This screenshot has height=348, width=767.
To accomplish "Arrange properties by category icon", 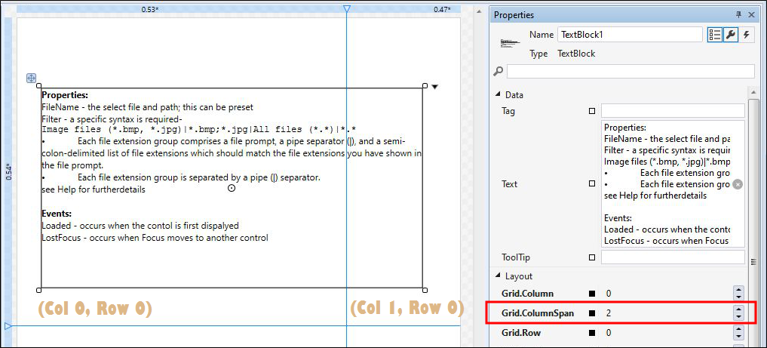I will point(715,34).
